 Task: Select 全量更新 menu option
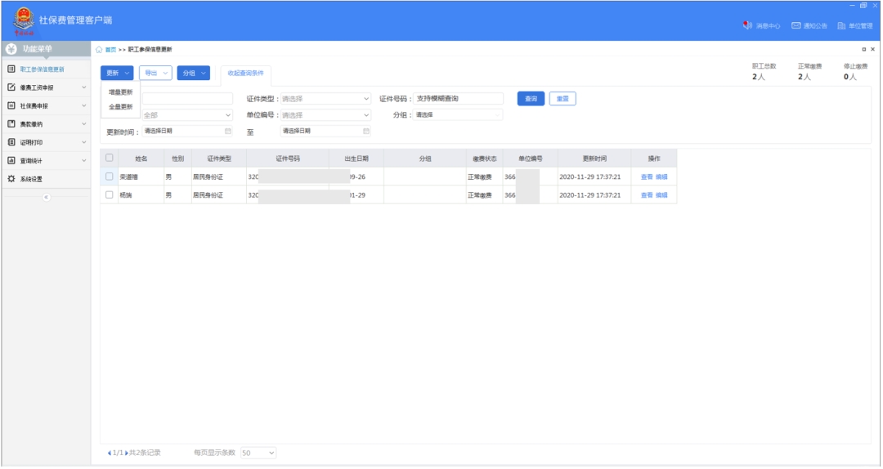(x=120, y=107)
